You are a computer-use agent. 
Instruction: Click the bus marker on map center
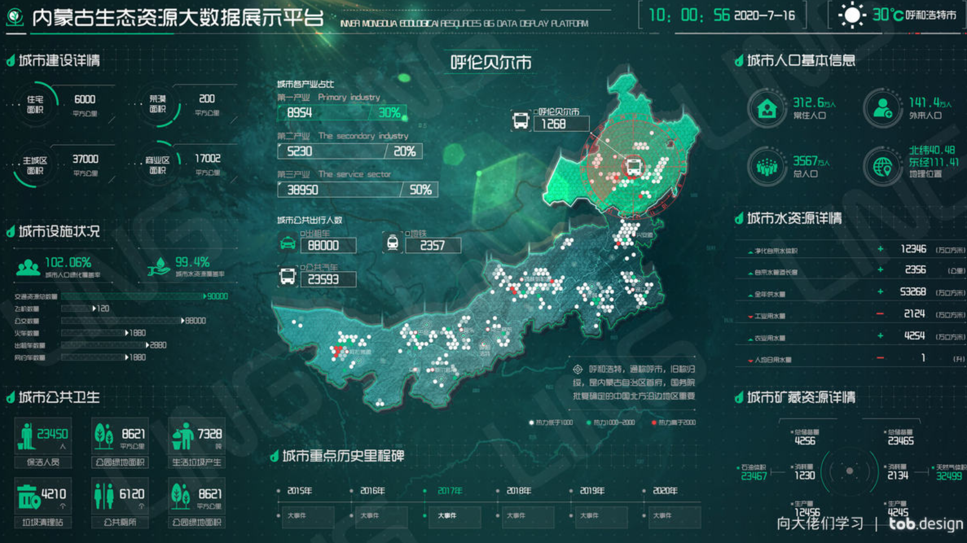tap(634, 166)
